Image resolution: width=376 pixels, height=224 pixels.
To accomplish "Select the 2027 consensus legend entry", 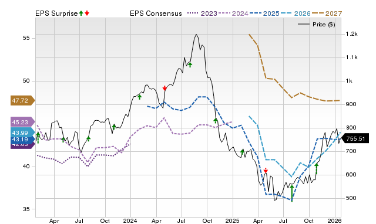I will click(x=327, y=13).
